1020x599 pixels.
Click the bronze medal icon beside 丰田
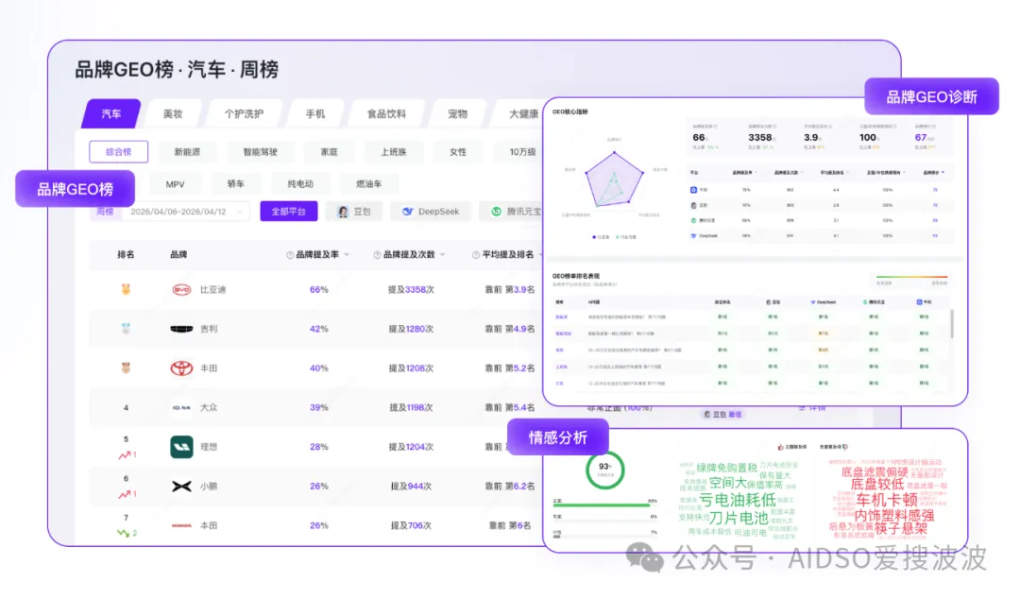pyautogui.click(x=126, y=368)
